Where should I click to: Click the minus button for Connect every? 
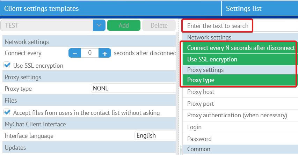tap(75, 53)
